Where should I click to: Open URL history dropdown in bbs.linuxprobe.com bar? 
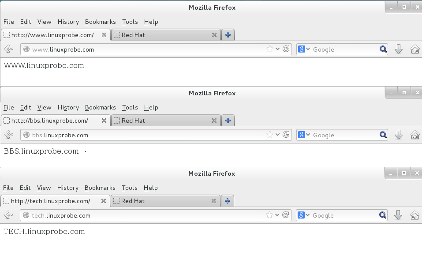[278, 135]
